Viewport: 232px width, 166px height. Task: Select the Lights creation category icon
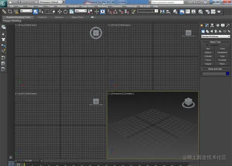[212, 31]
